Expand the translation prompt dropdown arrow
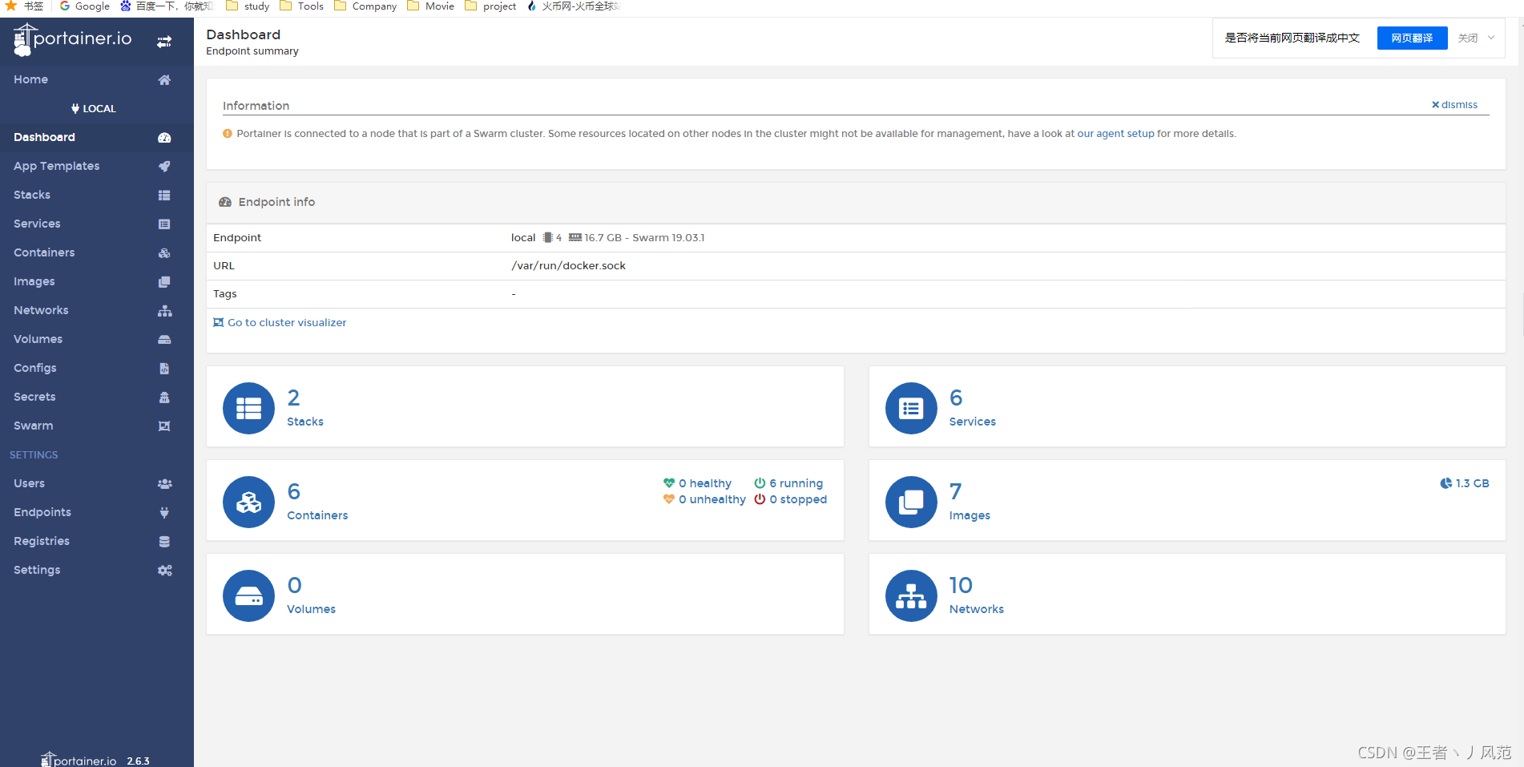This screenshot has height=767, width=1524. [1491, 38]
